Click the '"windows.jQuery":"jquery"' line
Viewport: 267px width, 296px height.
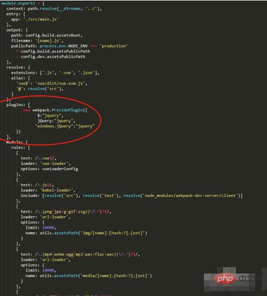[x=65, y=126]
